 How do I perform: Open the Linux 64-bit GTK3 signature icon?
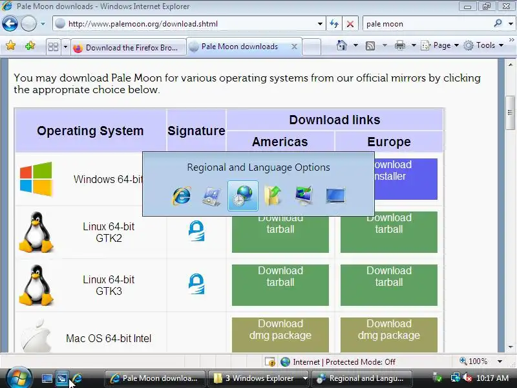tap(196, 284)
